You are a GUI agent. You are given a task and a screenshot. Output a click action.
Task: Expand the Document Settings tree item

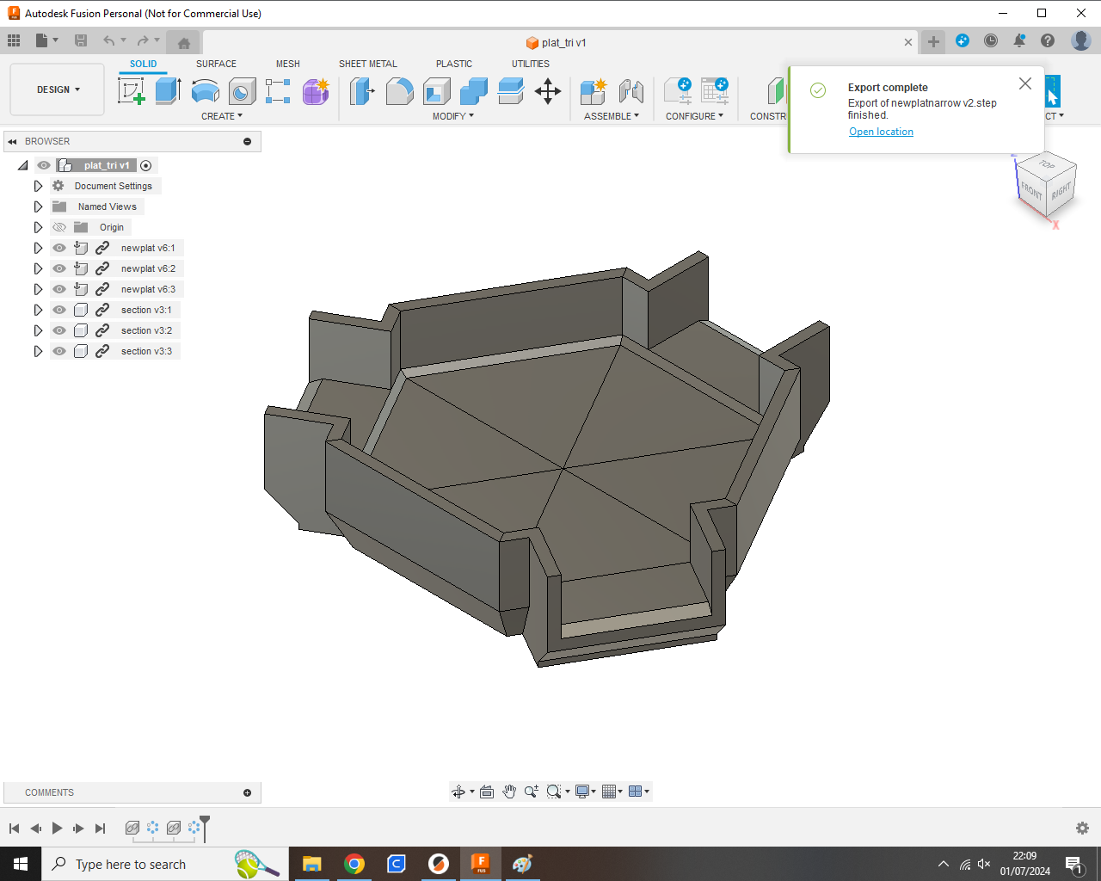pyautogui.click(x=38, y=186)
